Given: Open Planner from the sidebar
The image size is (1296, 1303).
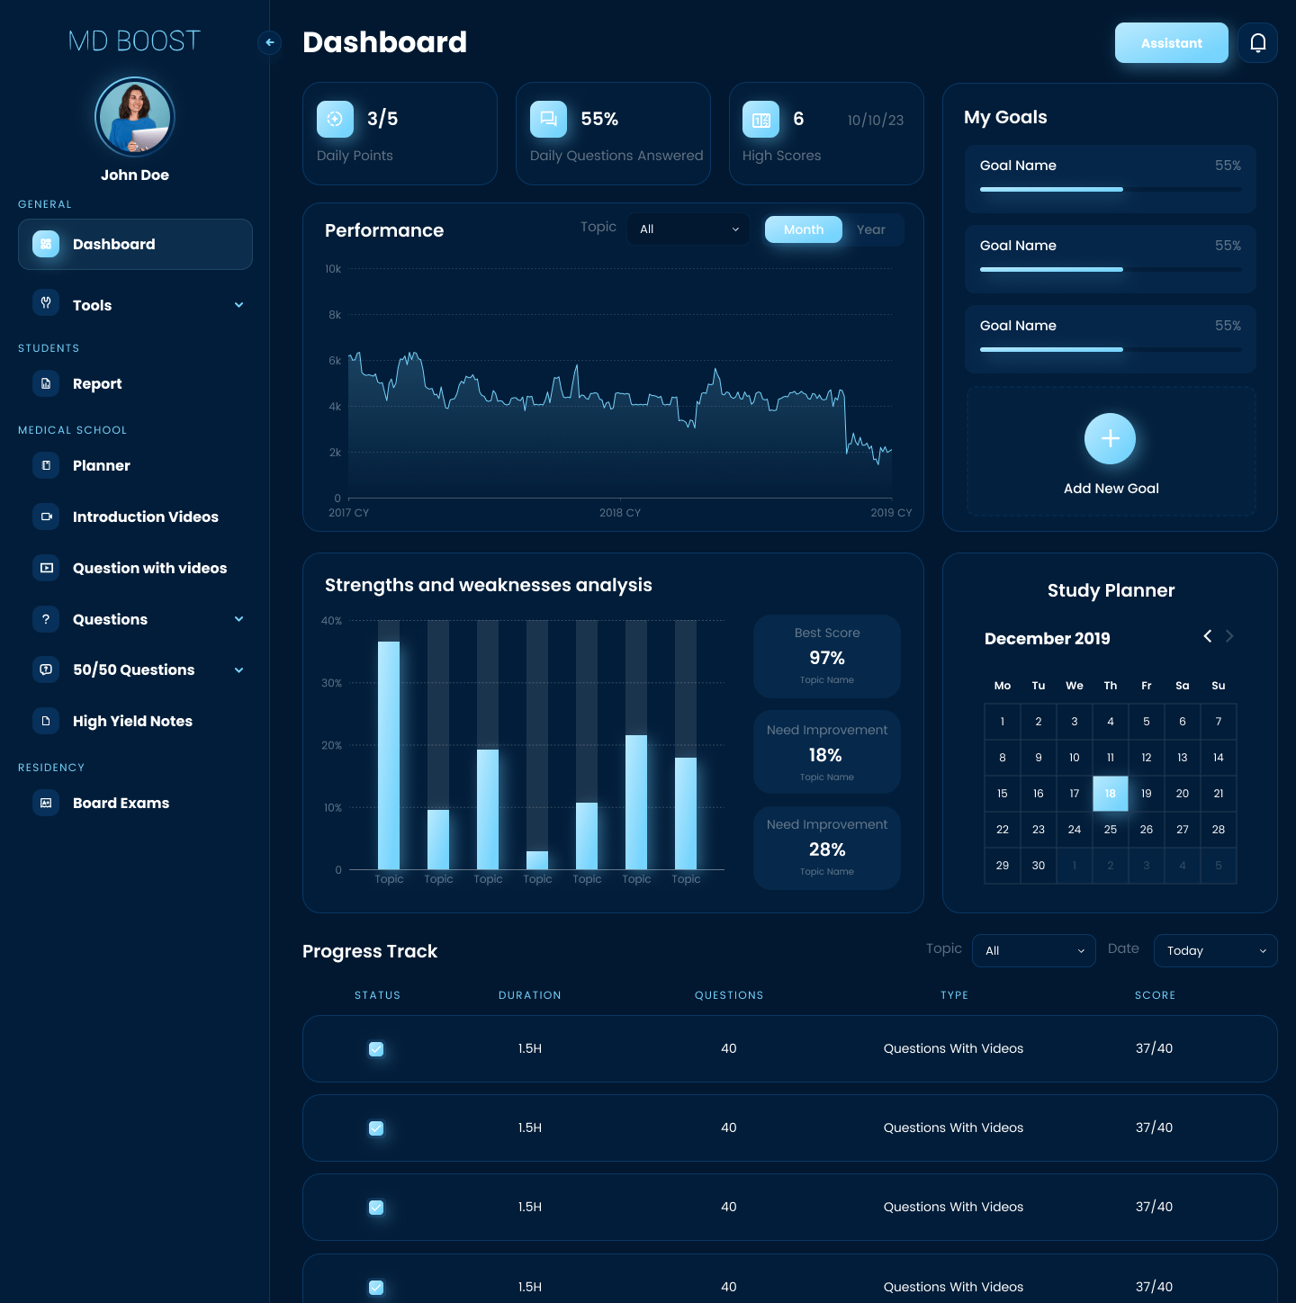Looking at the screenshot, I should [x=101, y=465].
